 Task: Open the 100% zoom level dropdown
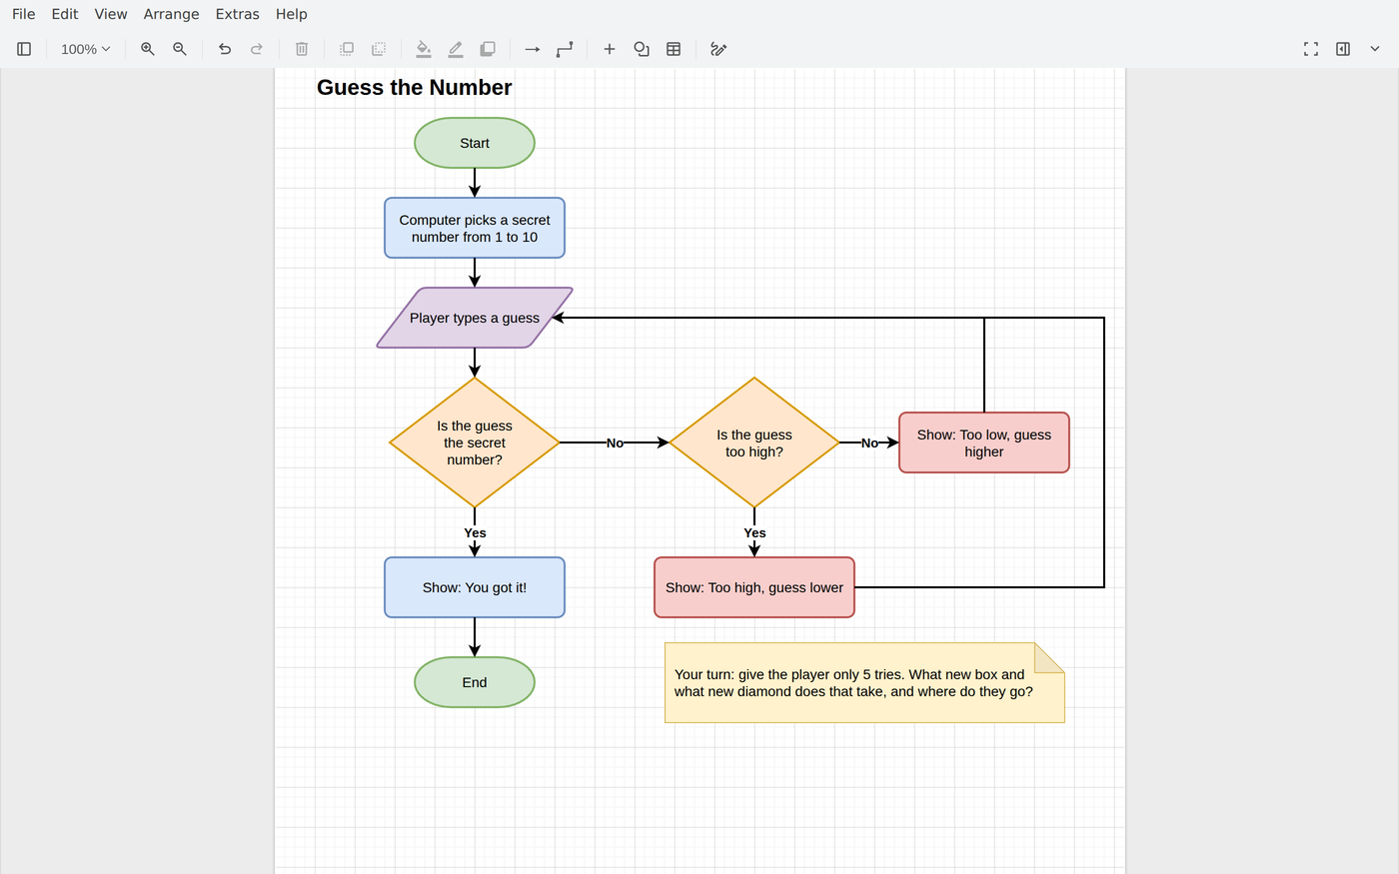coord(86,49)
